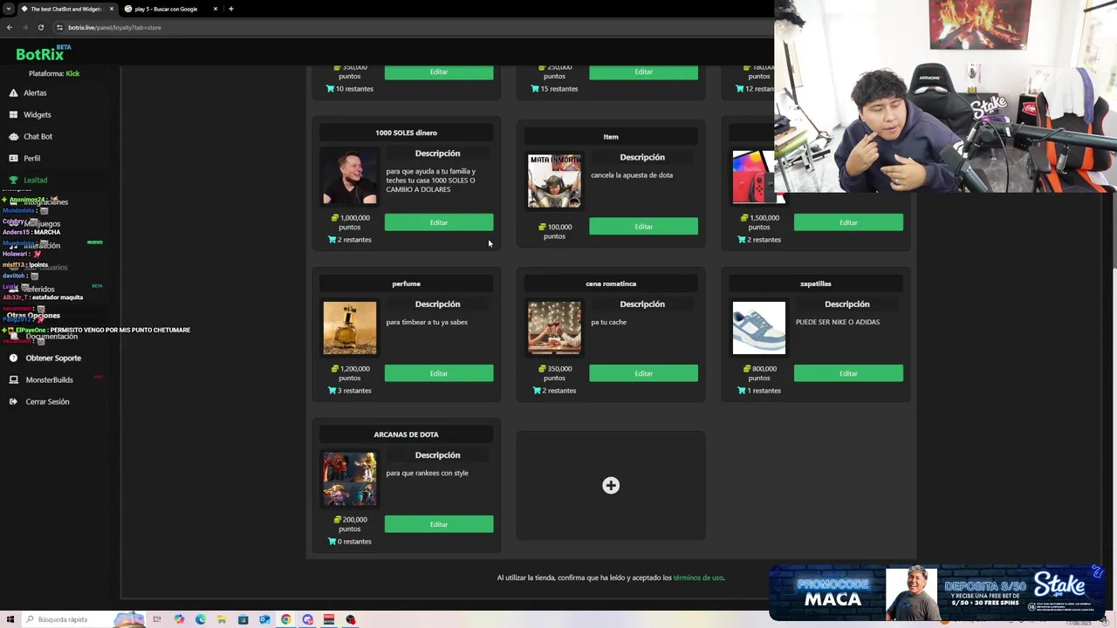The height and width of the screenshot is (628, 1117).
Task: Open Microsoft Edge from the taskbar
Action: click(x=201, y=619)
